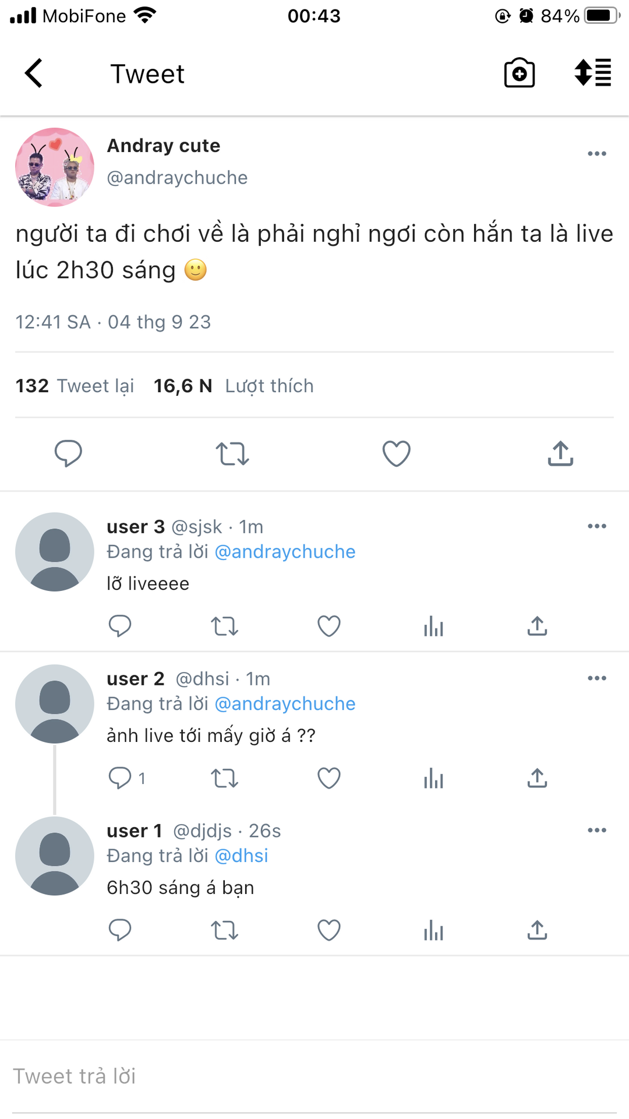Open more options on user 3's reply
Screen dimensions: 629x1119
(x=597, y=526)
